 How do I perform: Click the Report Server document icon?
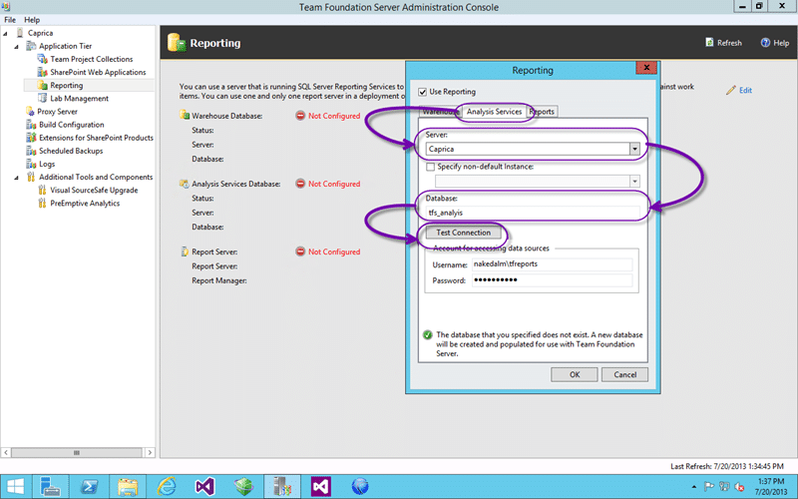pos(185,251)
